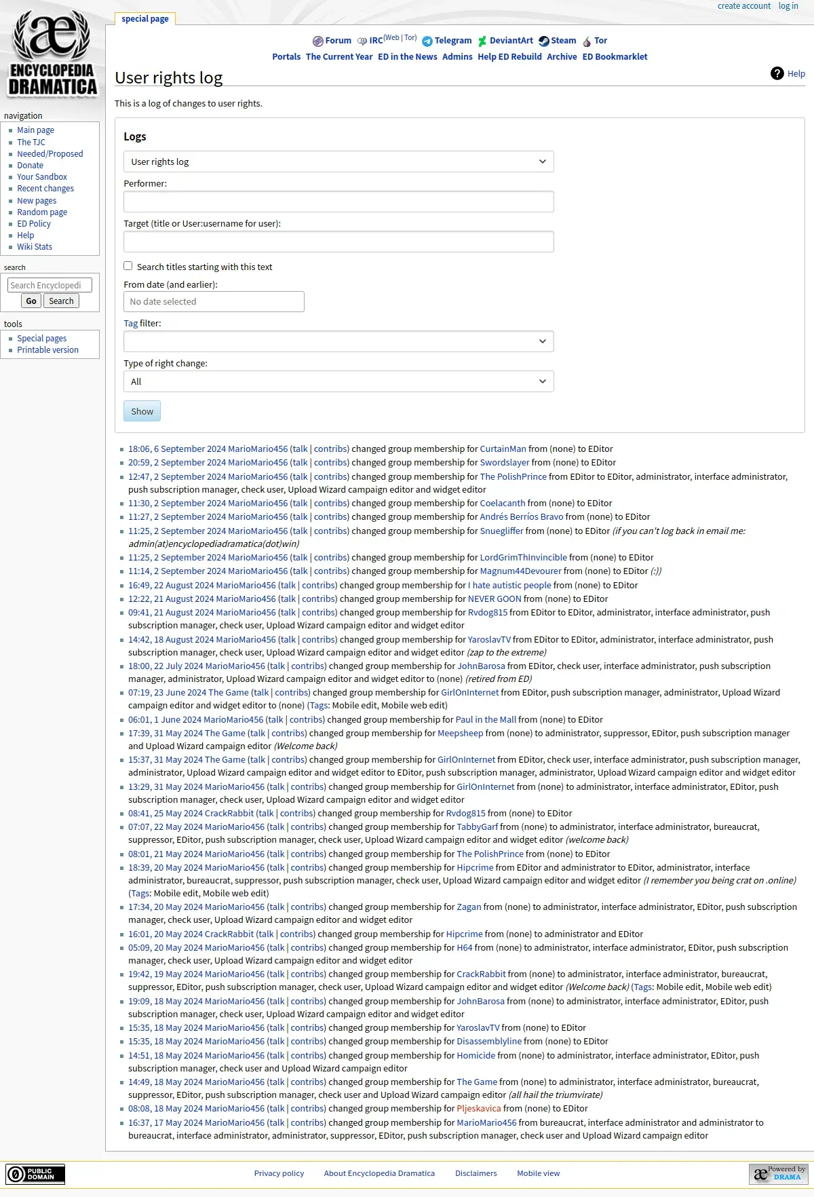Open 'Recent changes' navigation link
The image size is (814, 1197).
tap(45, 189)
